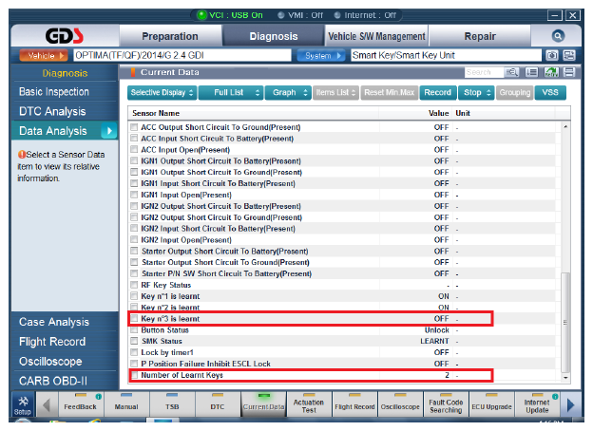593x431 pixels.
Task: Click the Smart Key/Smart Key Unit field
Action: tap(447, 55)
